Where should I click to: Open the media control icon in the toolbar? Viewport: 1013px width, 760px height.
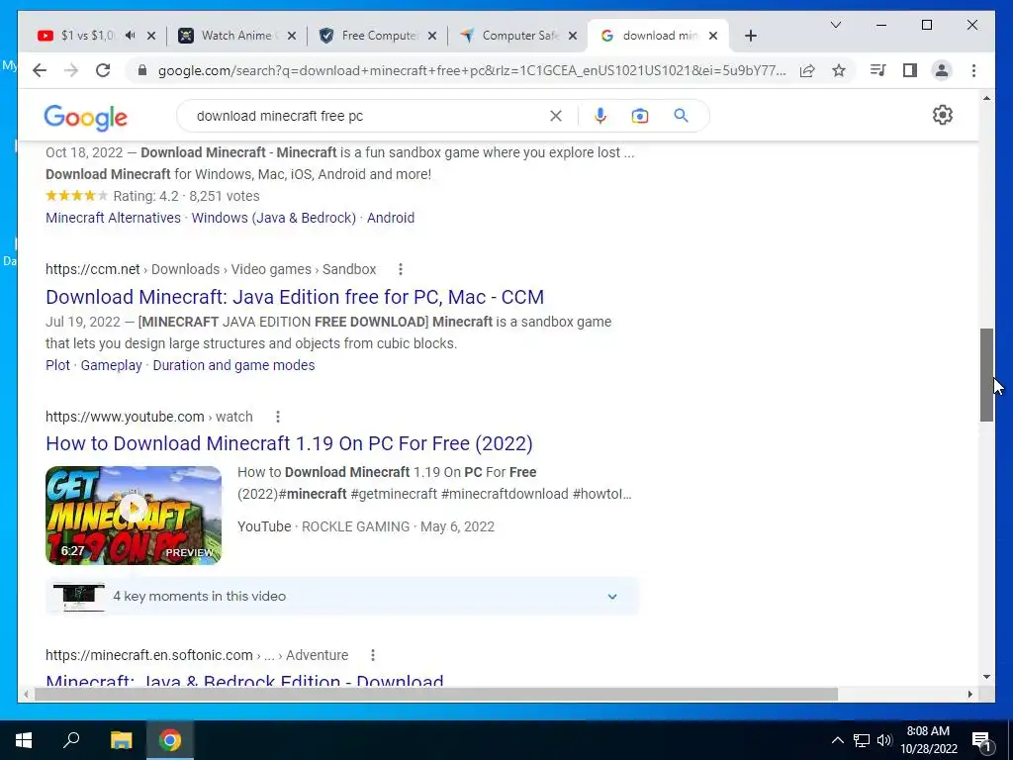click(877, 70)
